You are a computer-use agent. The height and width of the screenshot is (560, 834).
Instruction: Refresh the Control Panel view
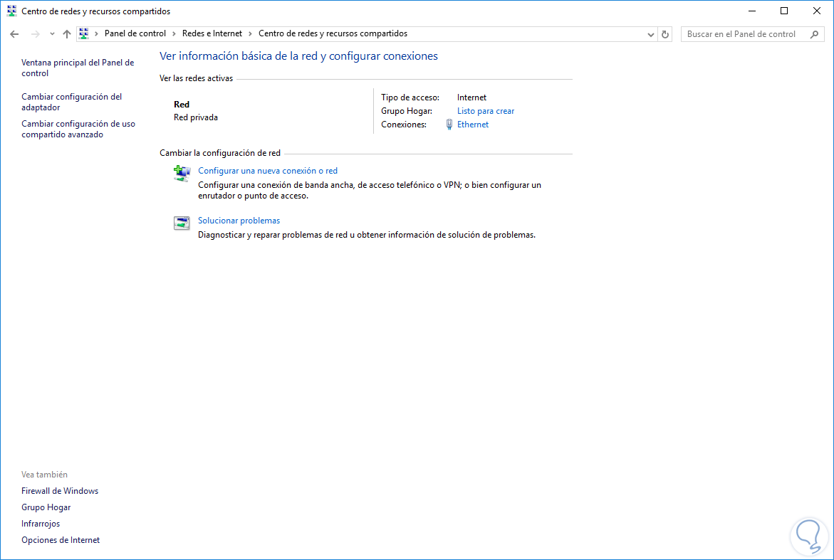tap(665, 34)
